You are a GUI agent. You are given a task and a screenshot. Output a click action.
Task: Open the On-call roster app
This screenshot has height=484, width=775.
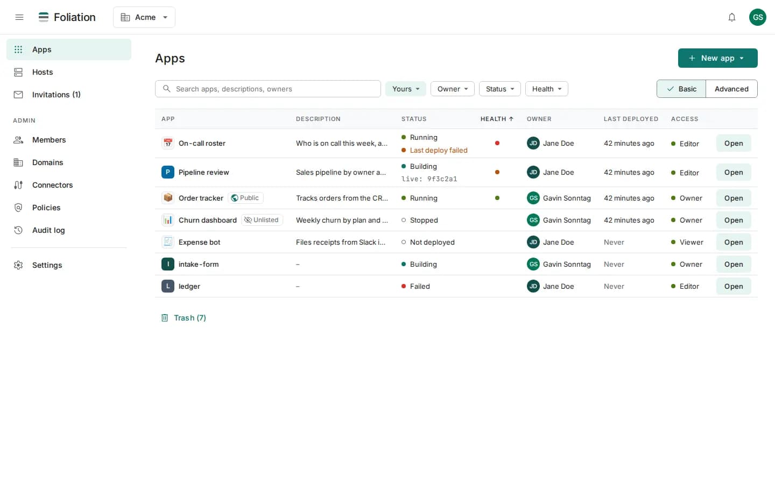734,143
